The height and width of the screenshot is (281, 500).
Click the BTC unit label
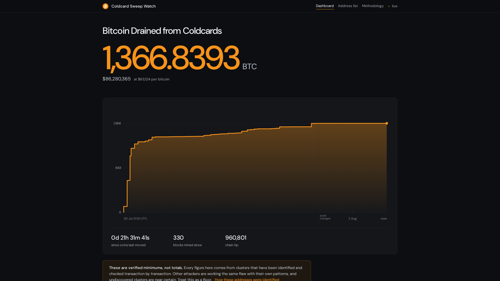(x=249, y=67)
